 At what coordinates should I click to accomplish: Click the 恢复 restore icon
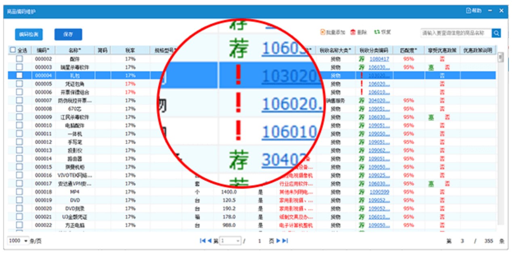(377, 32)
